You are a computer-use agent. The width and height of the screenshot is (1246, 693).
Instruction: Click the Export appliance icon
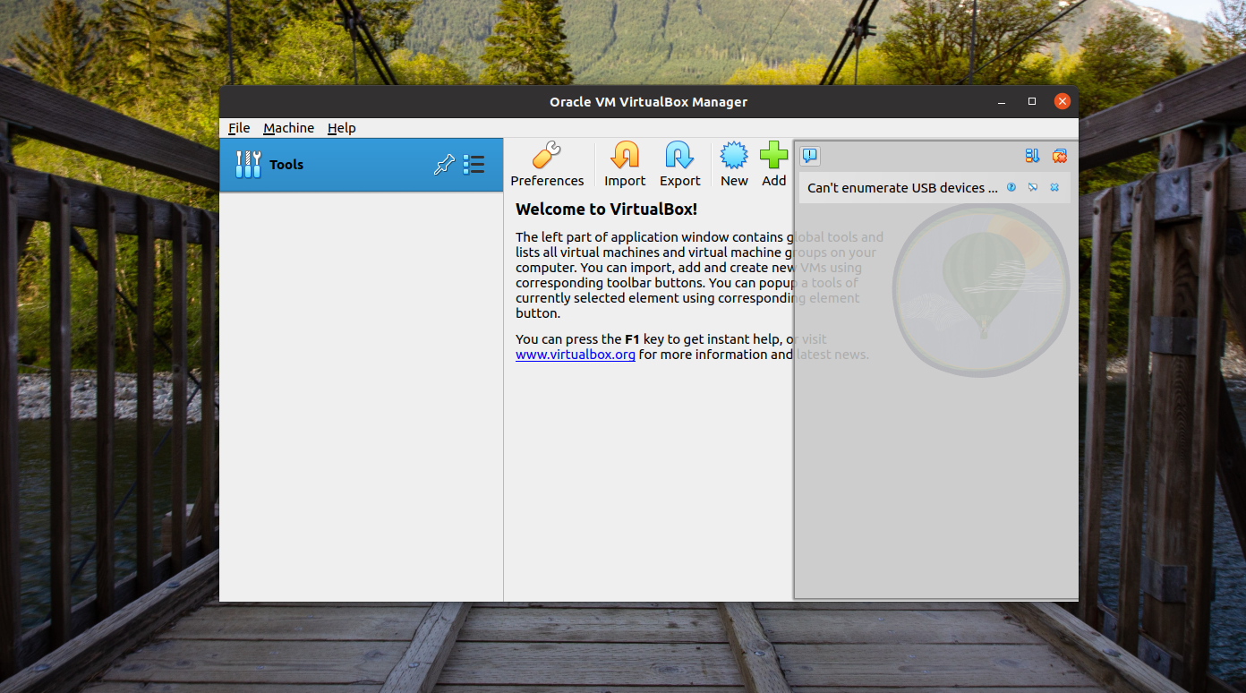tap(680, 165)
